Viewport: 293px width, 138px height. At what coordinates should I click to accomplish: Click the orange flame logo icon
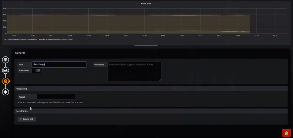point(286,133)
